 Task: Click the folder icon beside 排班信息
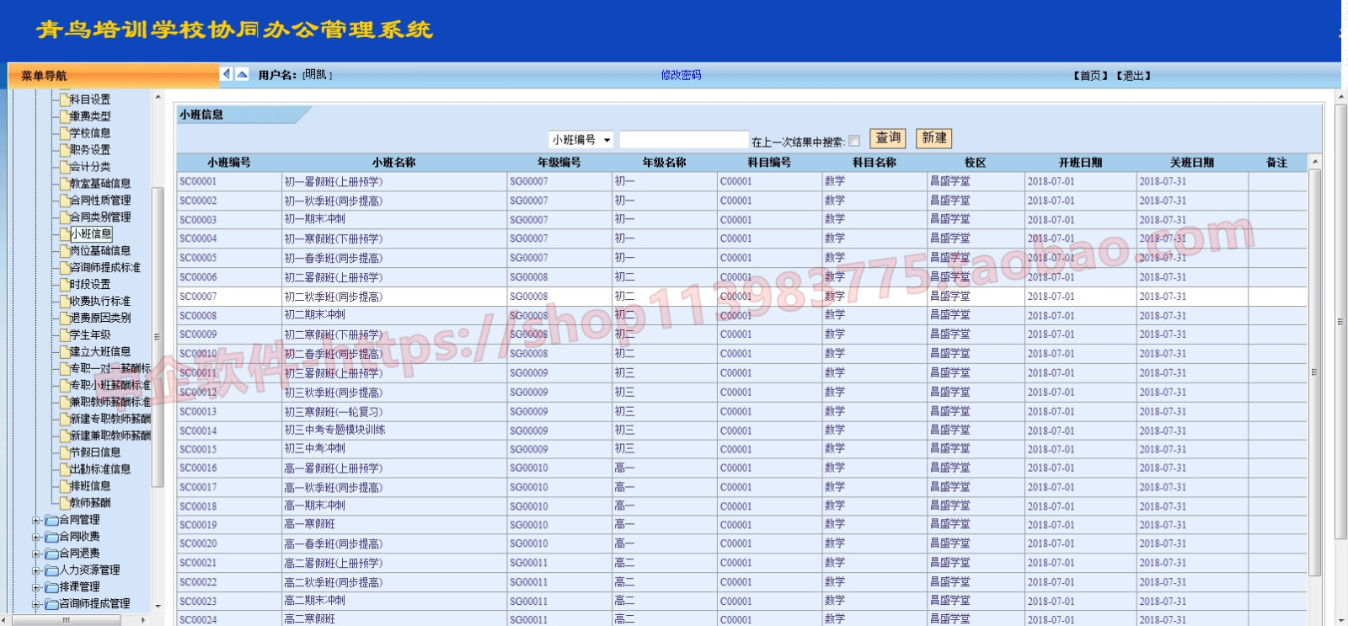tap(64, 486)
